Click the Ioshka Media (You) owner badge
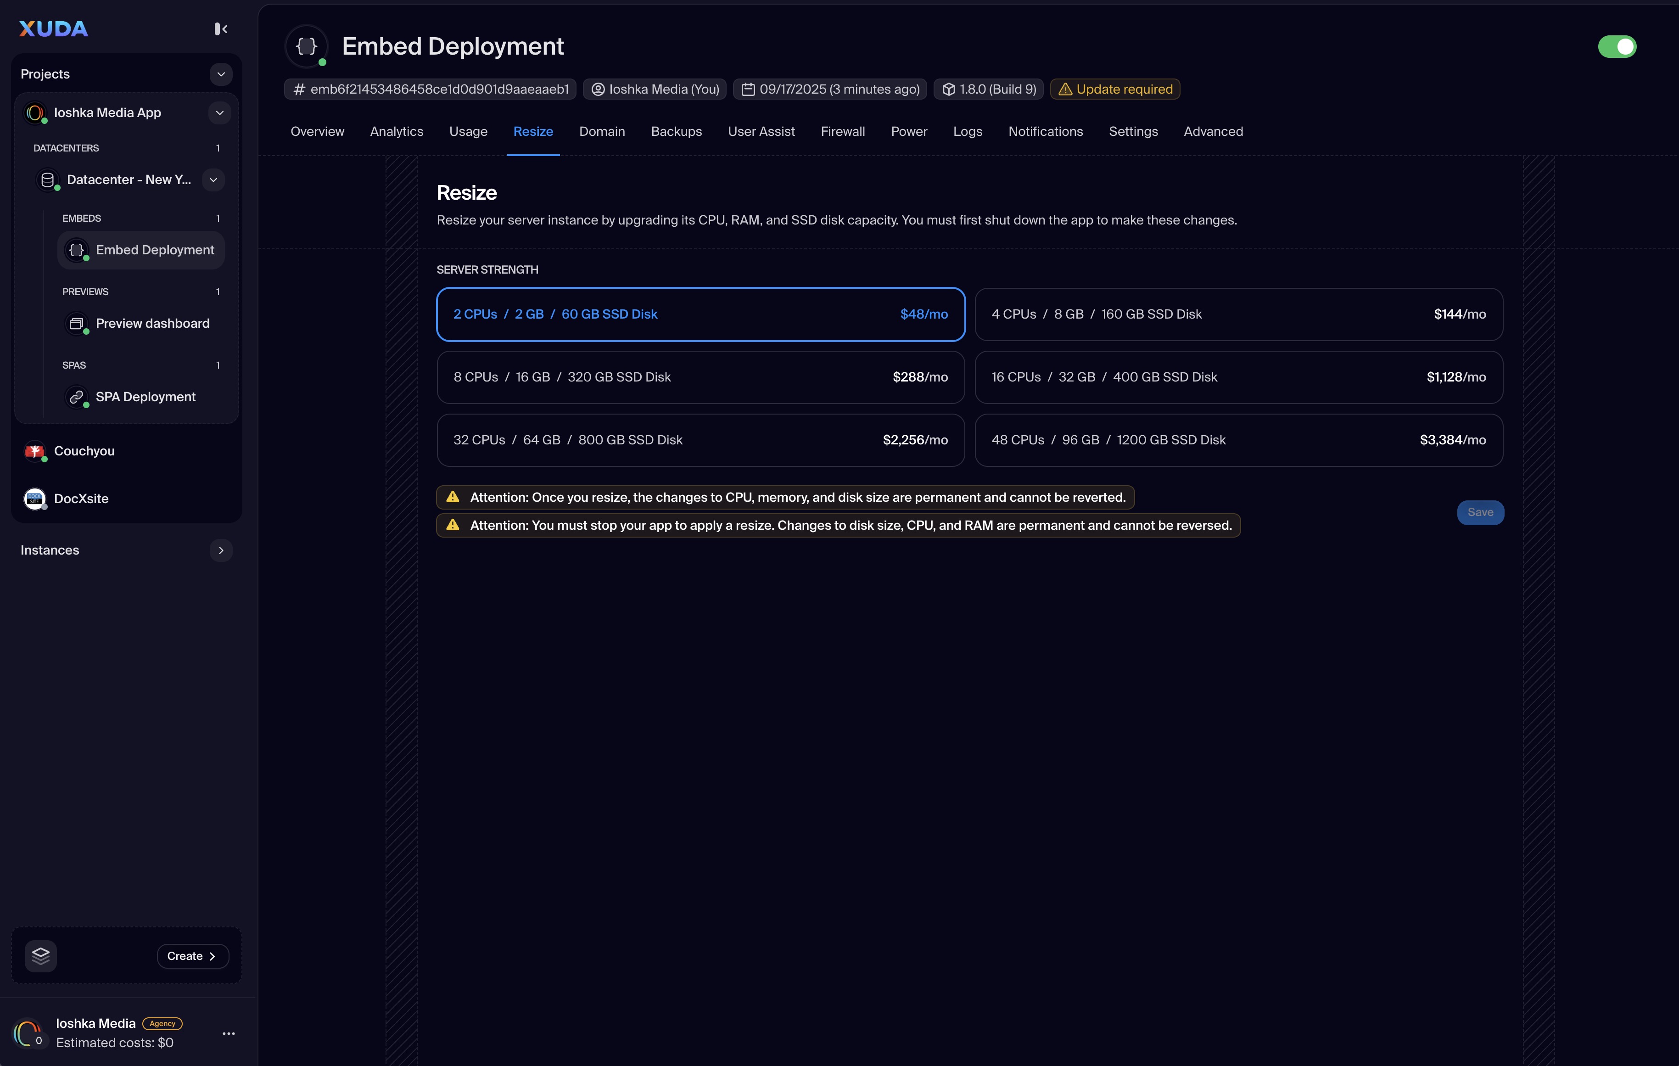This screenshot has width=1679, height=1066. pyautogui.click(x=655, y=89)
